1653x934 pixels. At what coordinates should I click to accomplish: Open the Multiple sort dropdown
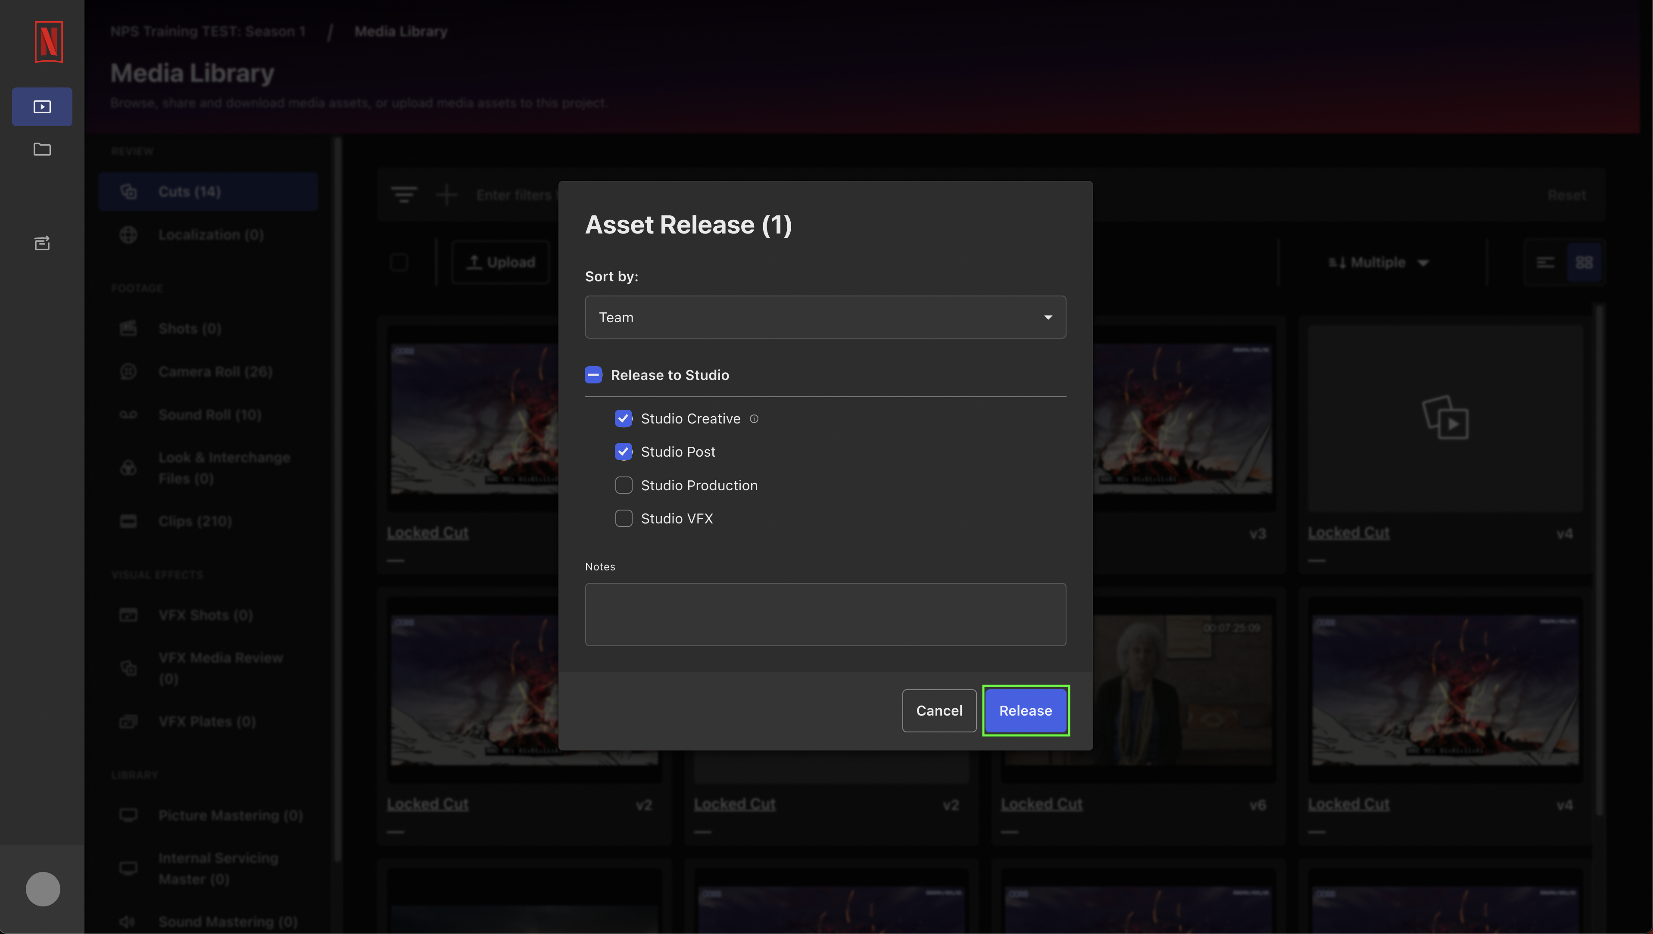1379,262
